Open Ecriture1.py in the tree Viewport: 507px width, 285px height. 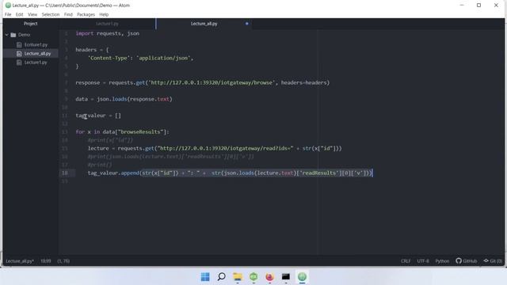tap(36, 44)
